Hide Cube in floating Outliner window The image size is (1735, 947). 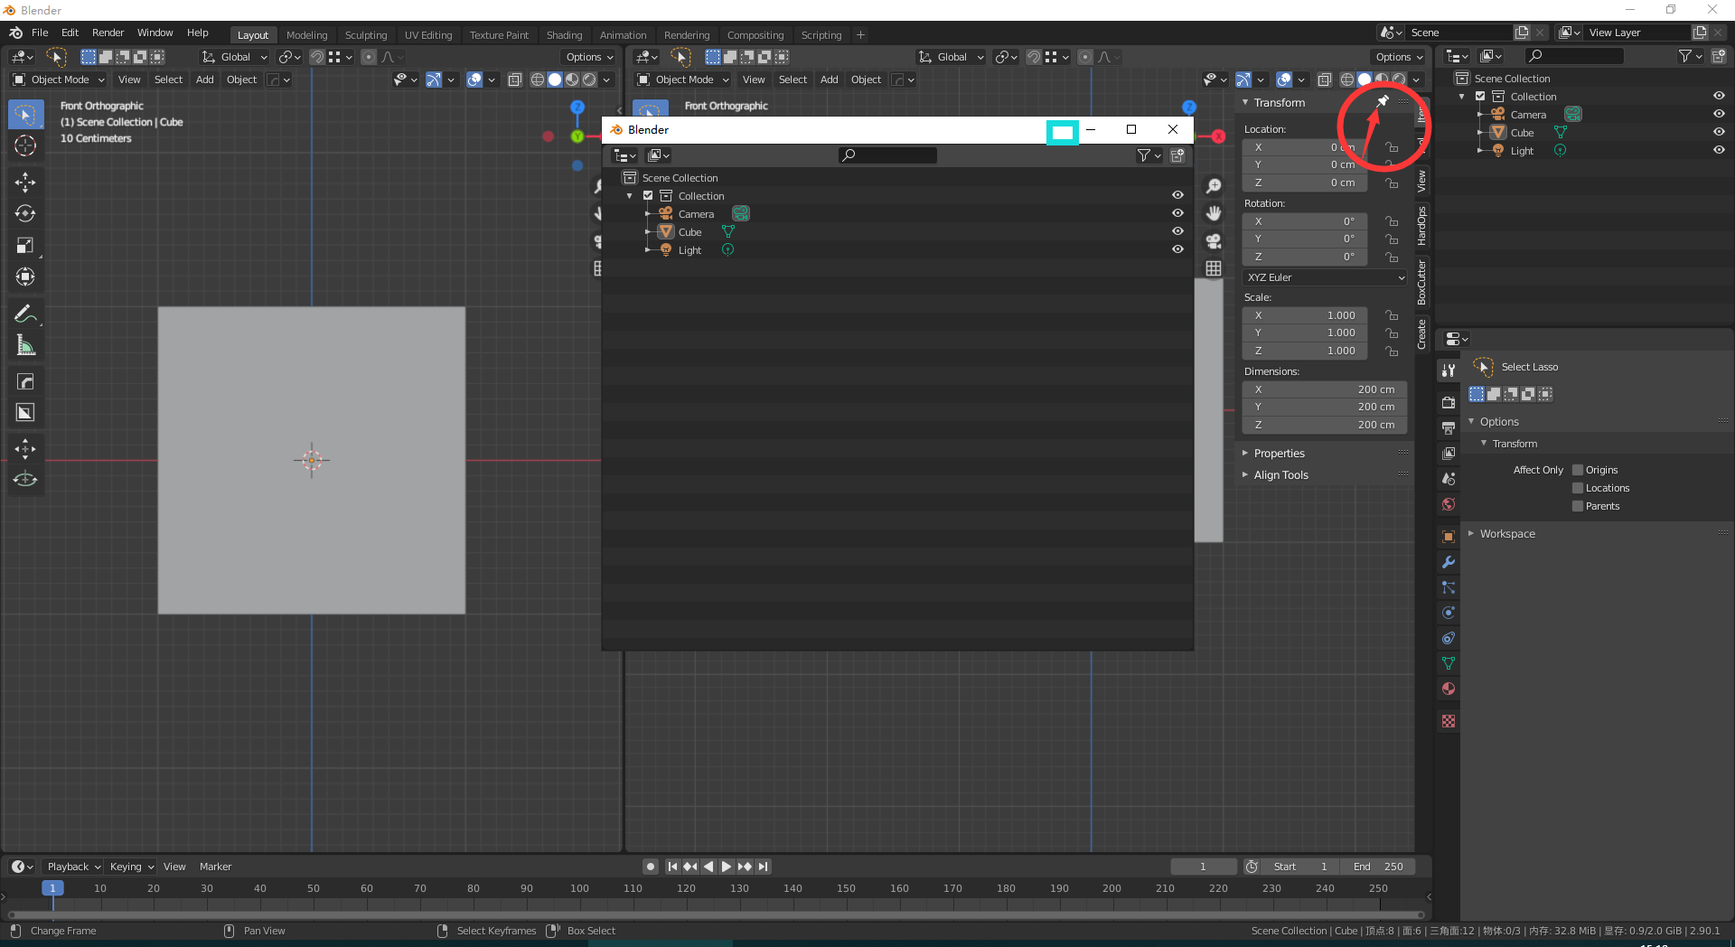pyautogui.click(x=1177, y=231)
